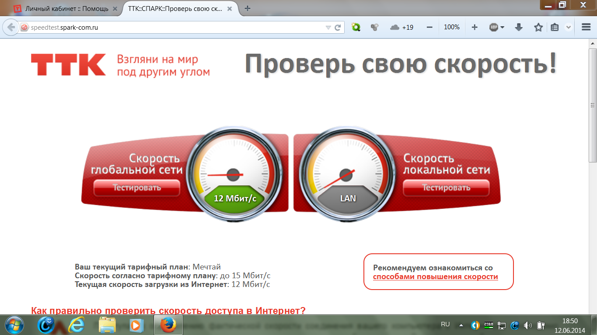Click the Adblock Plus ABP icon

(494, 27)
